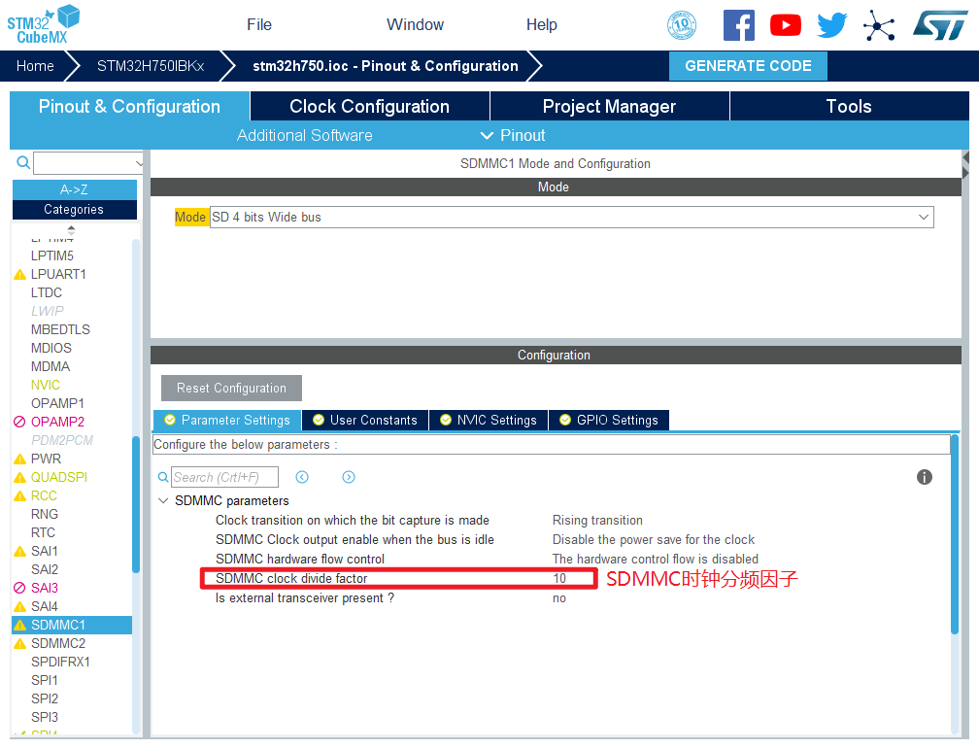Open the Twitter bird icon
This screenshot has height=749, width=979.
click(831, 25)
